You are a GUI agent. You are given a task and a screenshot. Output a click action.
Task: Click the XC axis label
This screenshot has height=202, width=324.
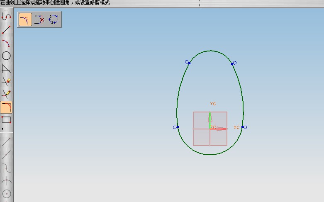pos(236,127)
